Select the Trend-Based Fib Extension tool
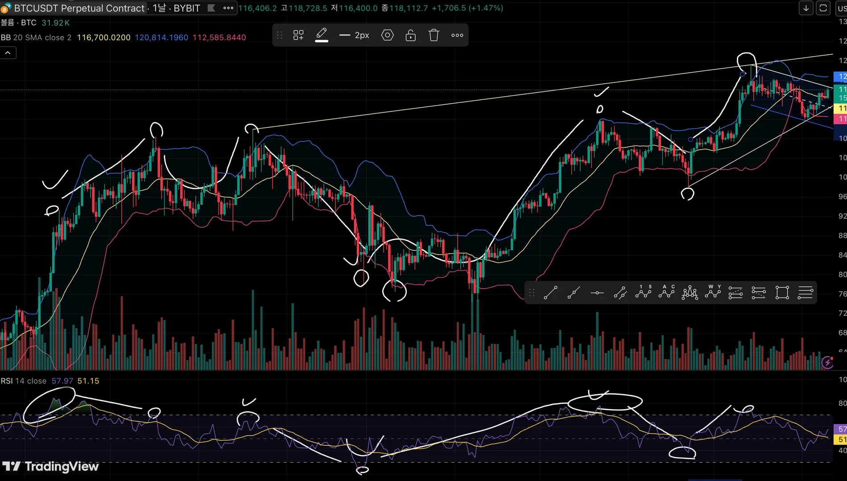Image resolution: width=847 pixels, height=481 pixels. pyautogui.click(x=759, y=293)
